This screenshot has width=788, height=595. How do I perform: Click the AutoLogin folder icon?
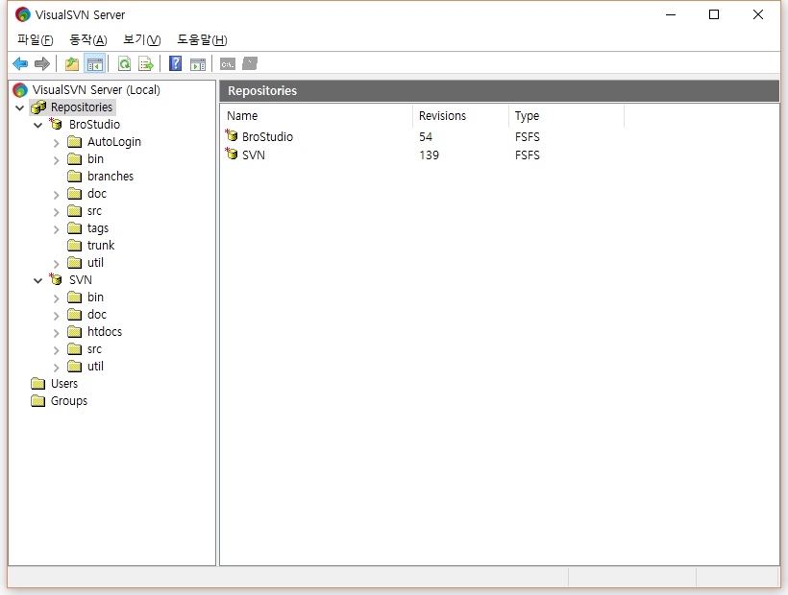(x=74, y=142)
